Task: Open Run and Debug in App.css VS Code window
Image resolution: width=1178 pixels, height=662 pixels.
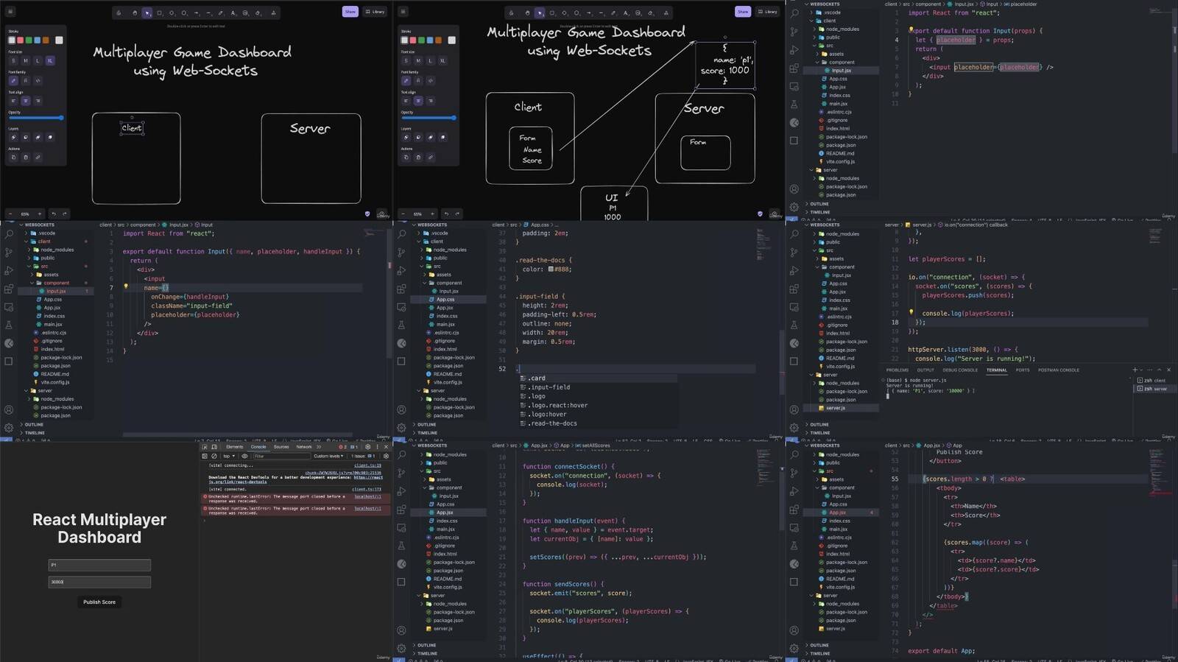Action: click(x=401, y=270)
